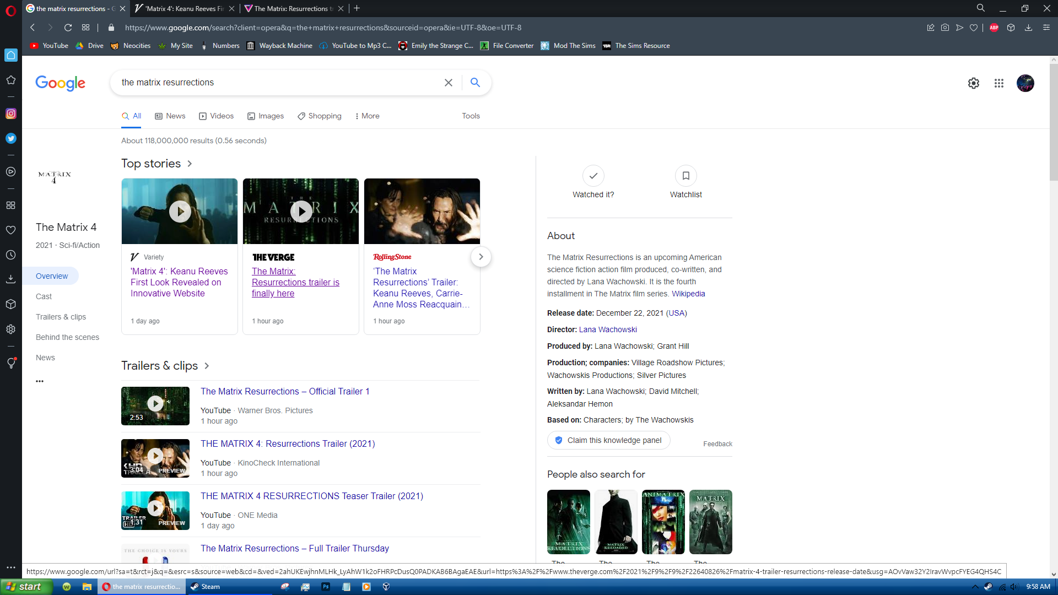1058x595 pixels.
Task: Clear the search box text
Action: 449,83
